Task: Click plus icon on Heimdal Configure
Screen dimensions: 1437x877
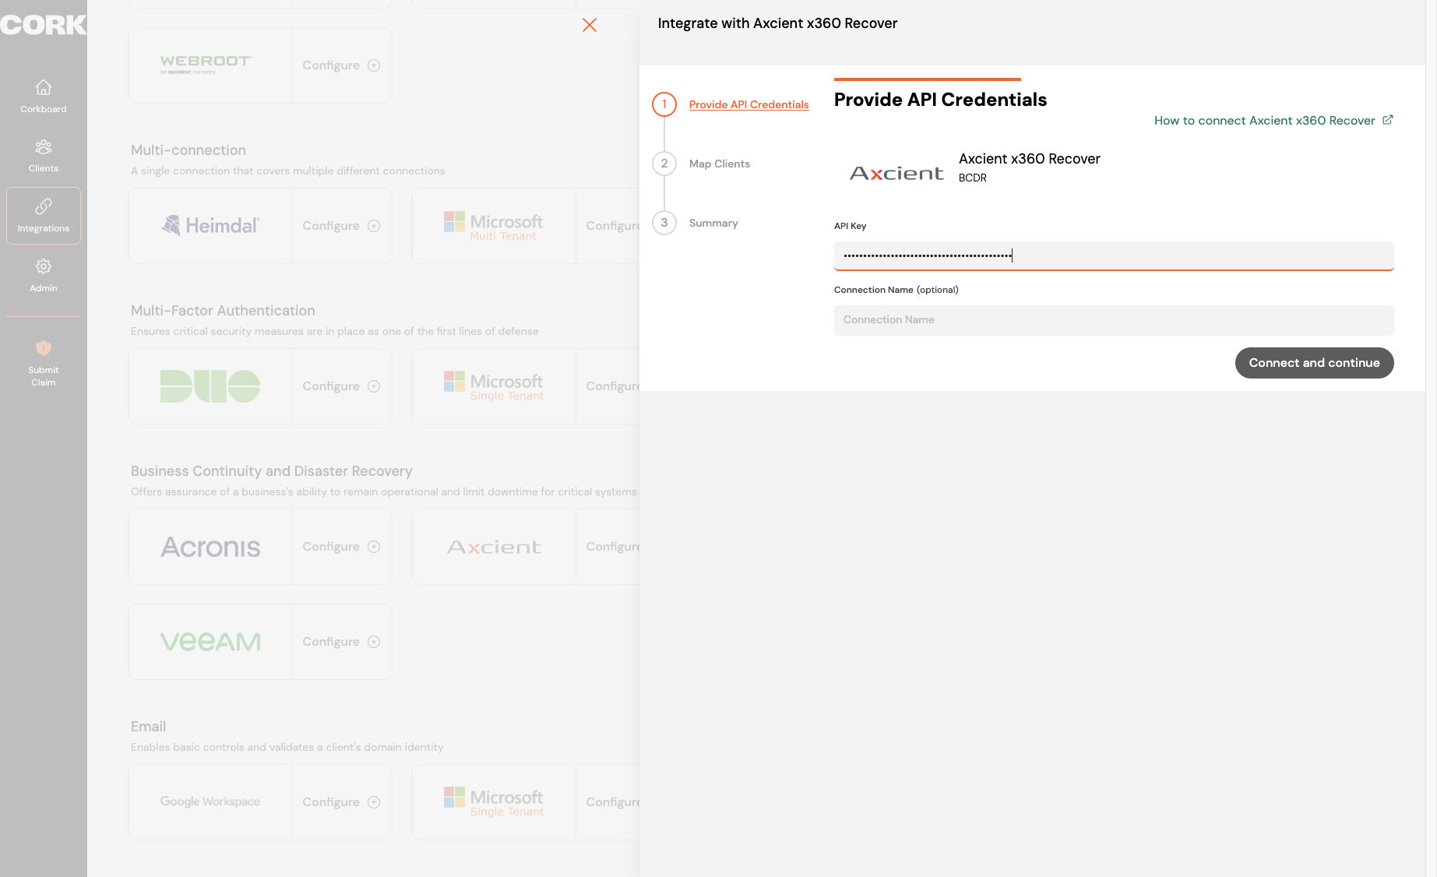Action: 374,226
